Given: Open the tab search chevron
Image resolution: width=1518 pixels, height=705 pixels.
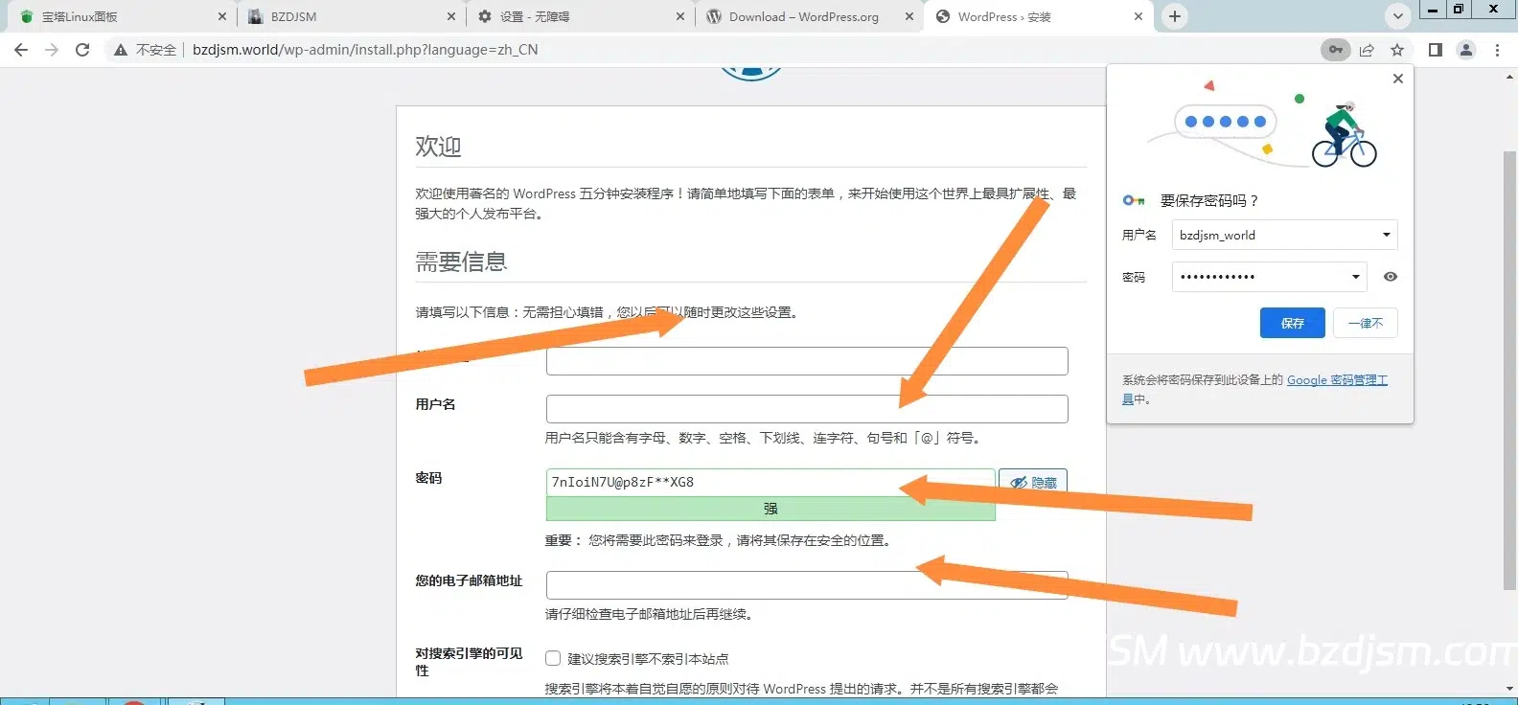Looking at the screenshot, I should (1398, 16).
